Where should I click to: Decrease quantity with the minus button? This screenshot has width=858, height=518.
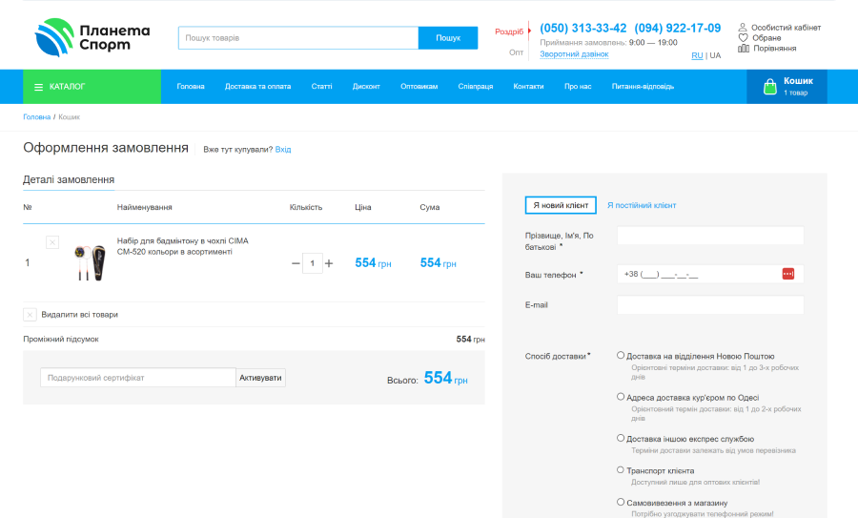pos(296,263)
